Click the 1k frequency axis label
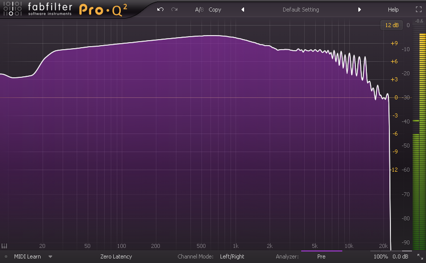This screenshot has height=263, width=426. pos(236,246)
